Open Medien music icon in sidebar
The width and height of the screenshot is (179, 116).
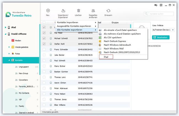point(13,41)
